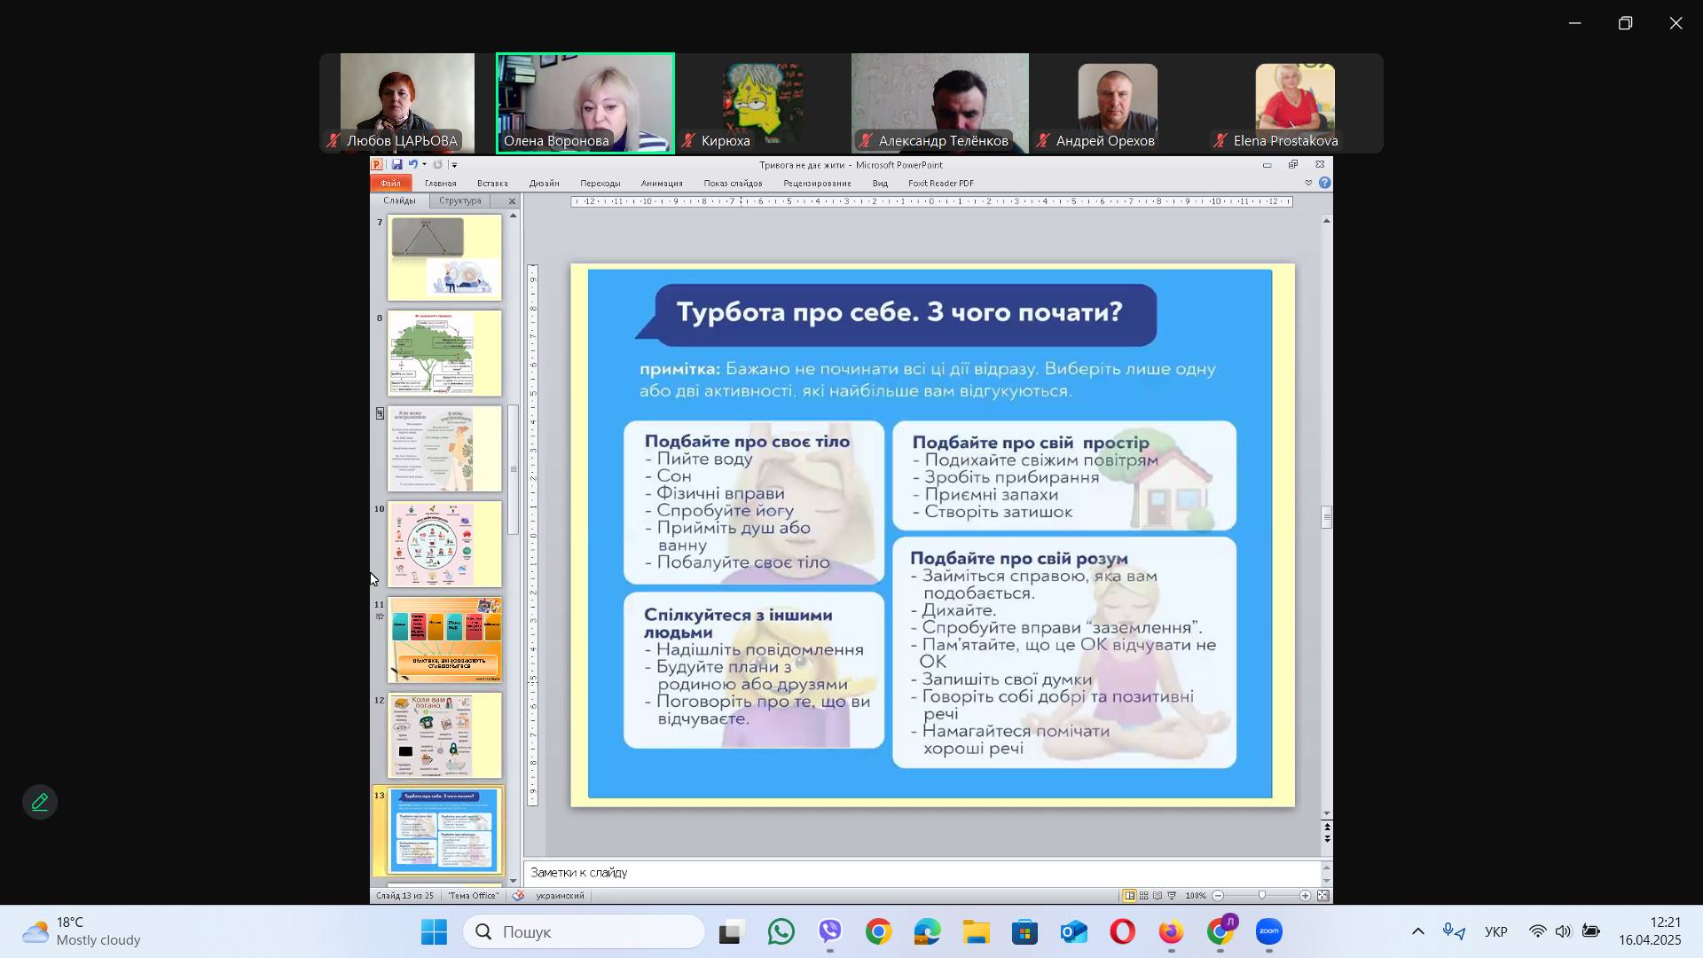Click fit slide to window icon
This screenshot has height=958, width=1703.
pyautogui.click(x=1322, y=897)
